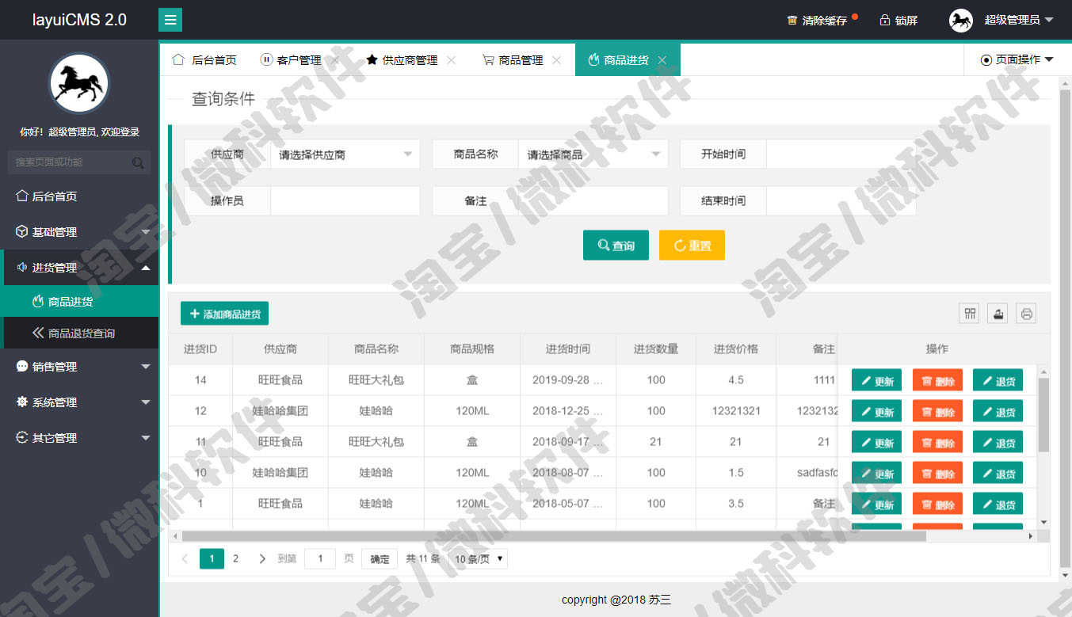
Task: Click the 锁屏 lock screen button
Action: (x=898, y=21)
